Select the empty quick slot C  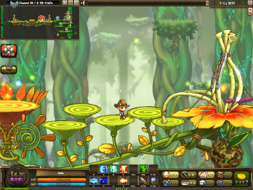(x=114, y=181)
